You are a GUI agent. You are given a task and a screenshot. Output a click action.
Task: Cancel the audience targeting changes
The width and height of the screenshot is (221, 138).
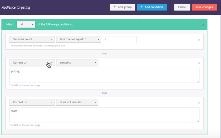pos(182,7)
